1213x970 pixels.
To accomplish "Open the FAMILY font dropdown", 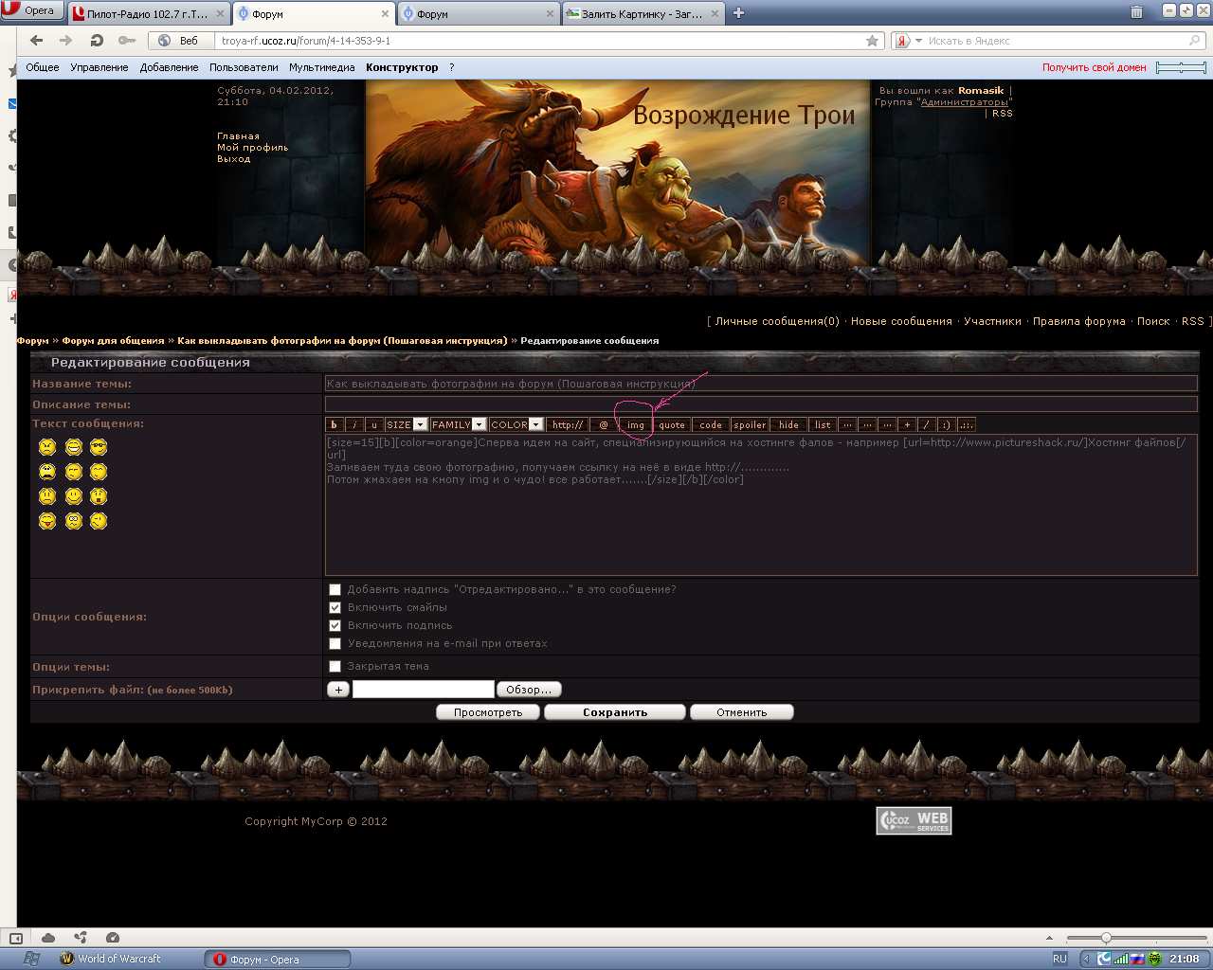I will point(459,425).
